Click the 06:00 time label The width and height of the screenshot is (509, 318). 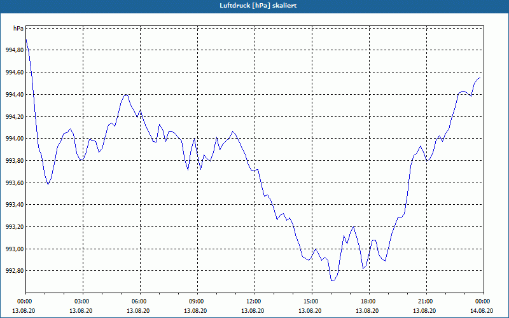pos(140,301)
